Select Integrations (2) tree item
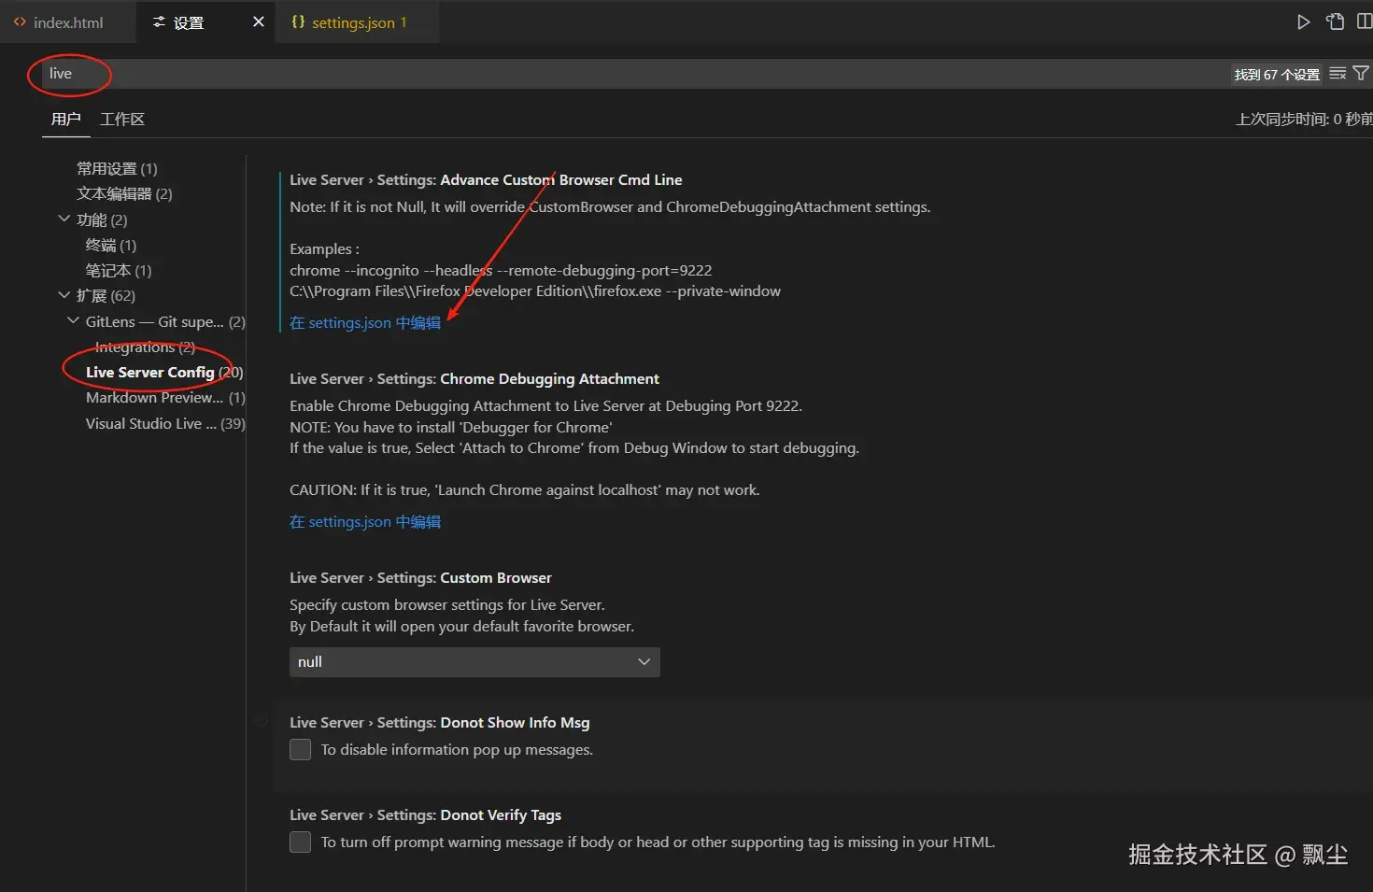This screenshot has height=892, width=1373. (x=145, y=347)
